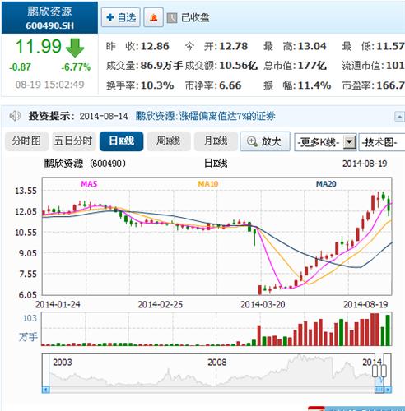Image resolution: width=405 pixels, height=411 pixels.
Task: Click the speaker icon beside 投资提示
Action: tap(15, 116)
